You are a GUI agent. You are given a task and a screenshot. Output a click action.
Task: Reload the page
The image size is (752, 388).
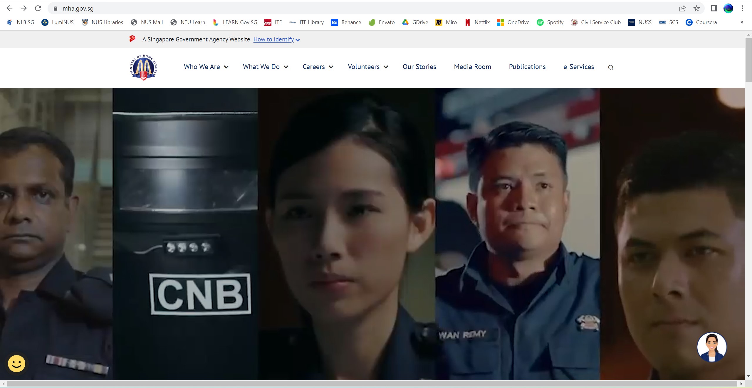[x=38, y=8]
